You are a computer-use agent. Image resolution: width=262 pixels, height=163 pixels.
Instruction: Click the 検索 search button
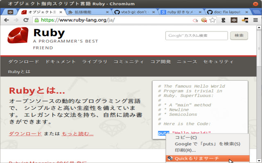click(x=239, y=35)
